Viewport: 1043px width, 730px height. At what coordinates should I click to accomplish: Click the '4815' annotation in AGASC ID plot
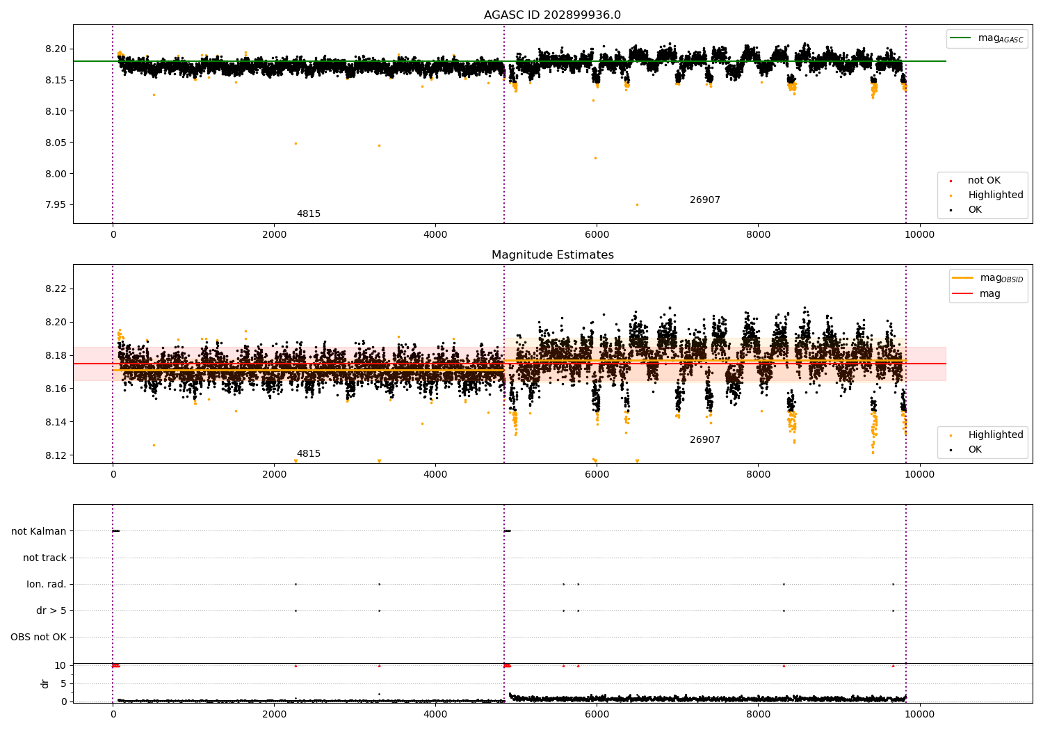point(309,214)
